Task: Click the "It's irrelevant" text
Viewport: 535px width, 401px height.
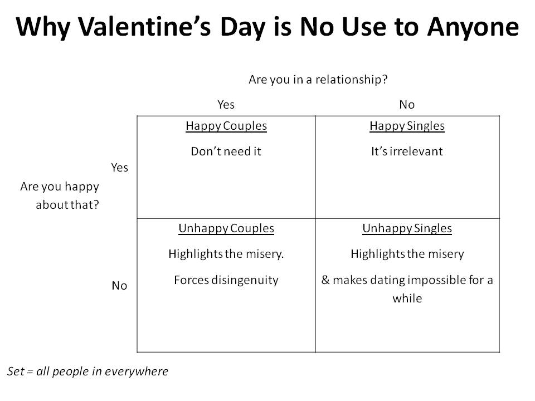Action: (407, 151)
